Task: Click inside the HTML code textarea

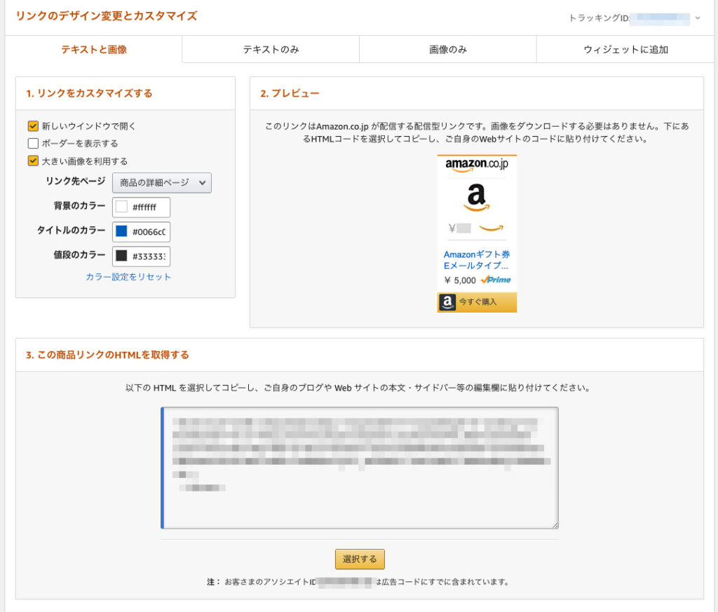Action: pyautogui.click(x=360, y=468)
